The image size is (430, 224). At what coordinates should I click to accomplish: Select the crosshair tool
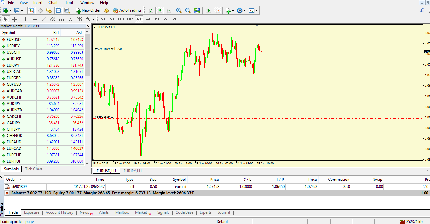(x=15, y=19)
